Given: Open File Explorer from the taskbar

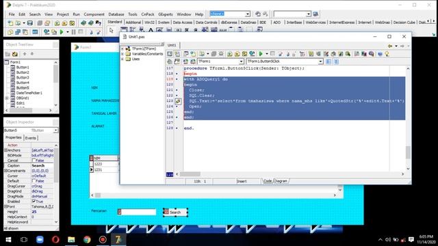Looking at the screenshot, I should [71, 239].
